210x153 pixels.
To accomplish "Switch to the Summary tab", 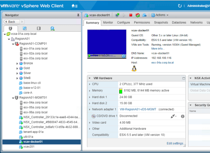I will 93,23.
